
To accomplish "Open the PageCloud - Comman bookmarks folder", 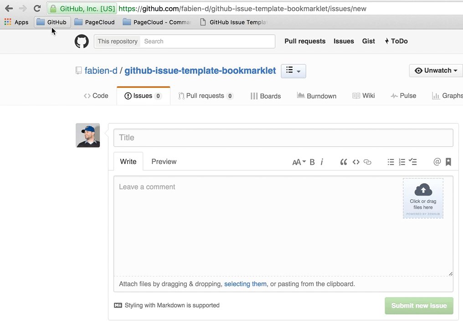I will click(x=157, y=22).
